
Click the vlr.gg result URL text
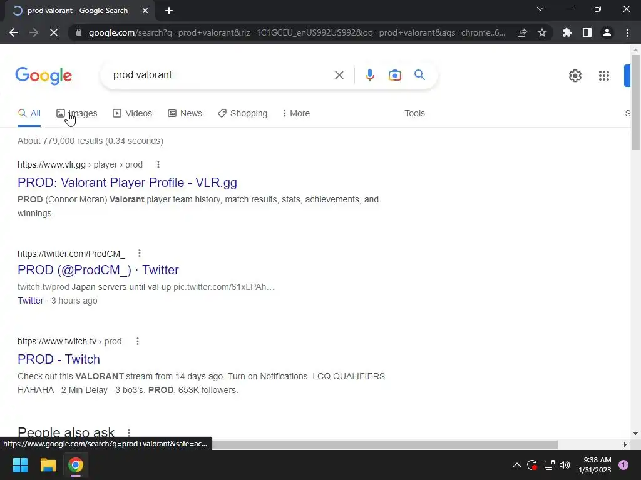(80, 164)
